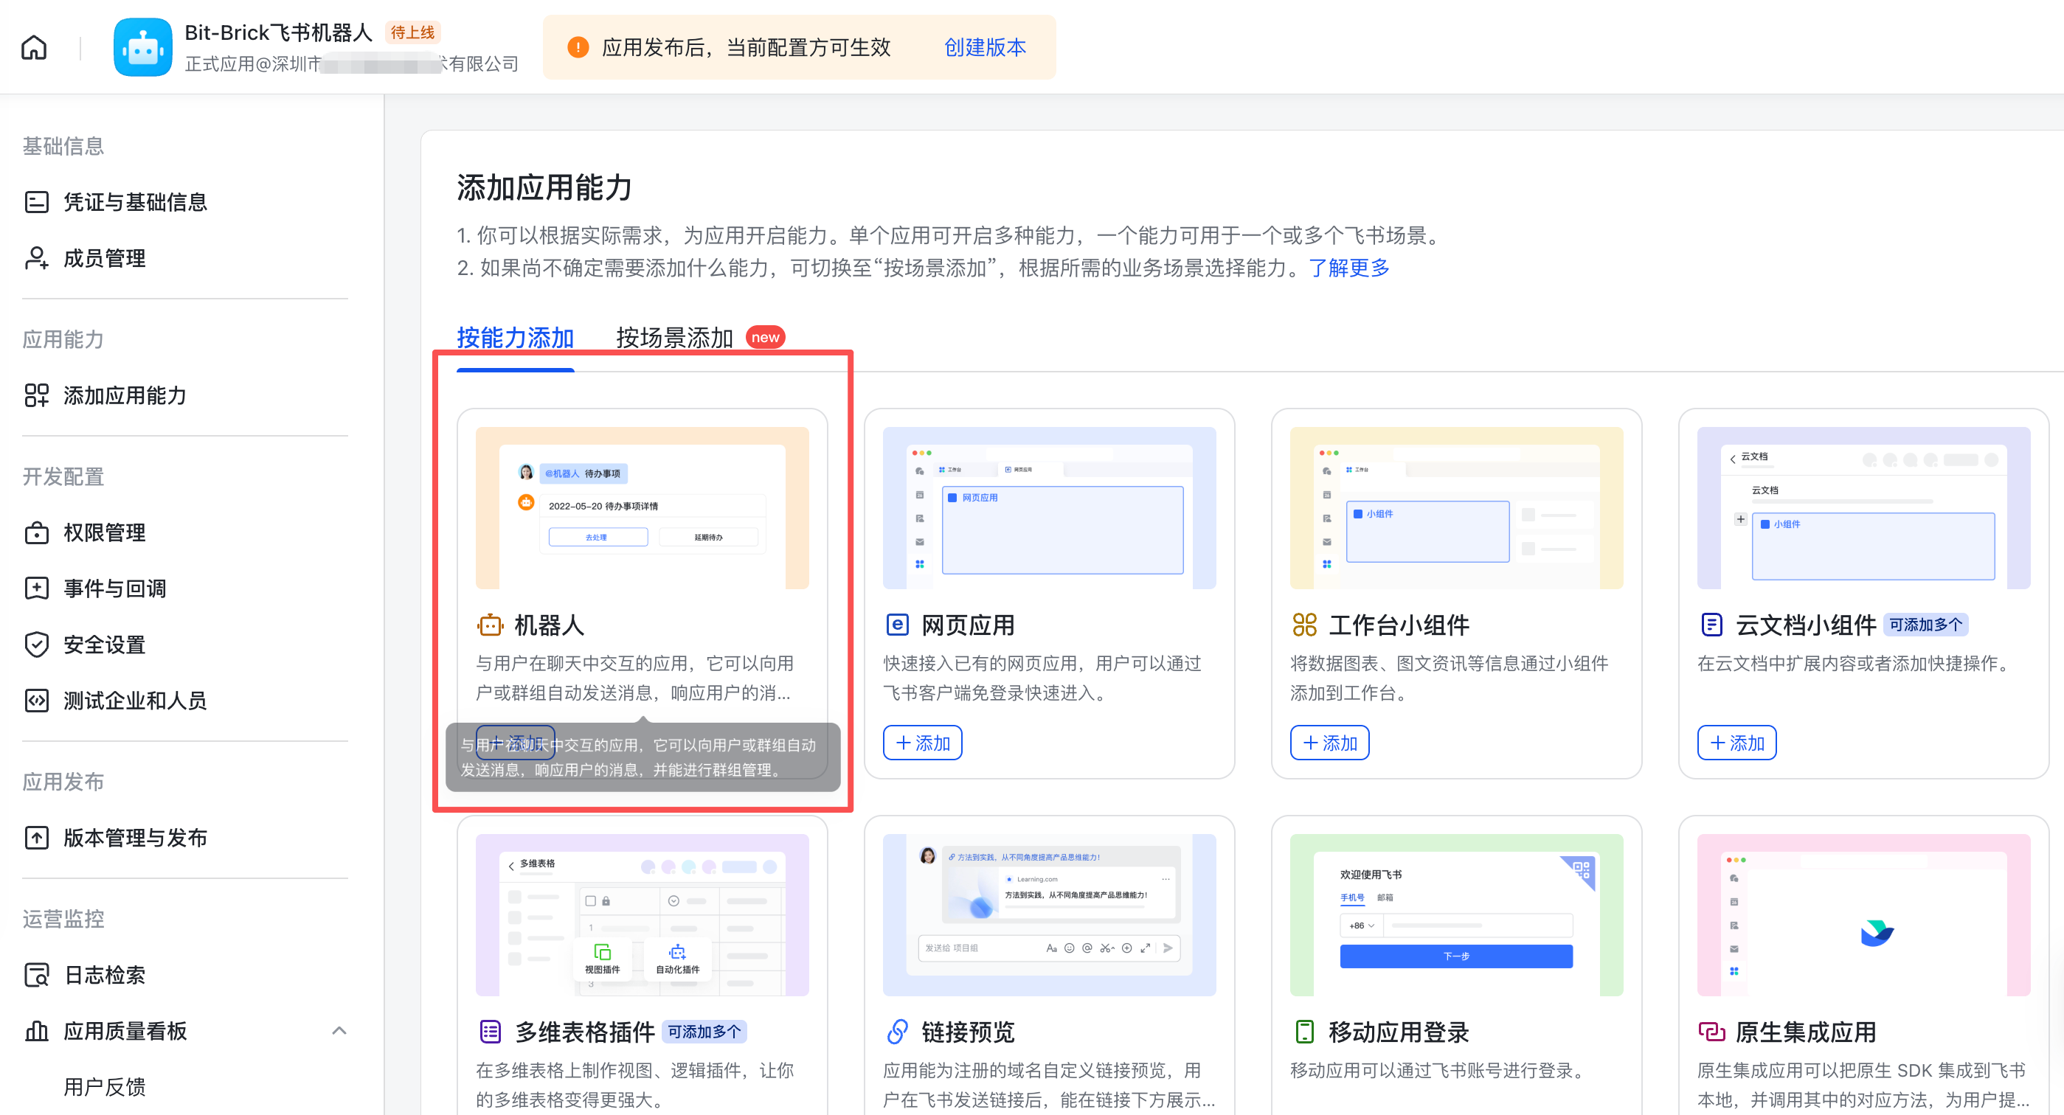The width and height of the screenshot is (2064, 1115).
Task: Add the 网页应用 capability
Action: coord(922,743)
